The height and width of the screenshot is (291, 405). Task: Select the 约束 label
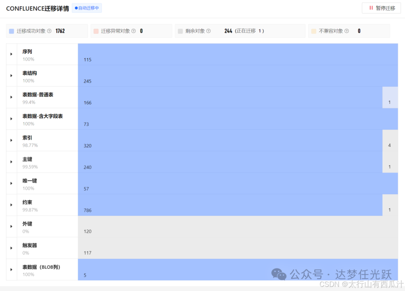click(27, 202)
